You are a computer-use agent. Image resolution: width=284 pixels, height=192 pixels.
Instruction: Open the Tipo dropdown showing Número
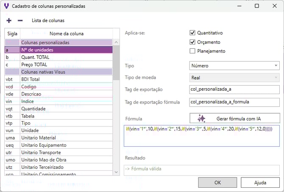[234, 66]
